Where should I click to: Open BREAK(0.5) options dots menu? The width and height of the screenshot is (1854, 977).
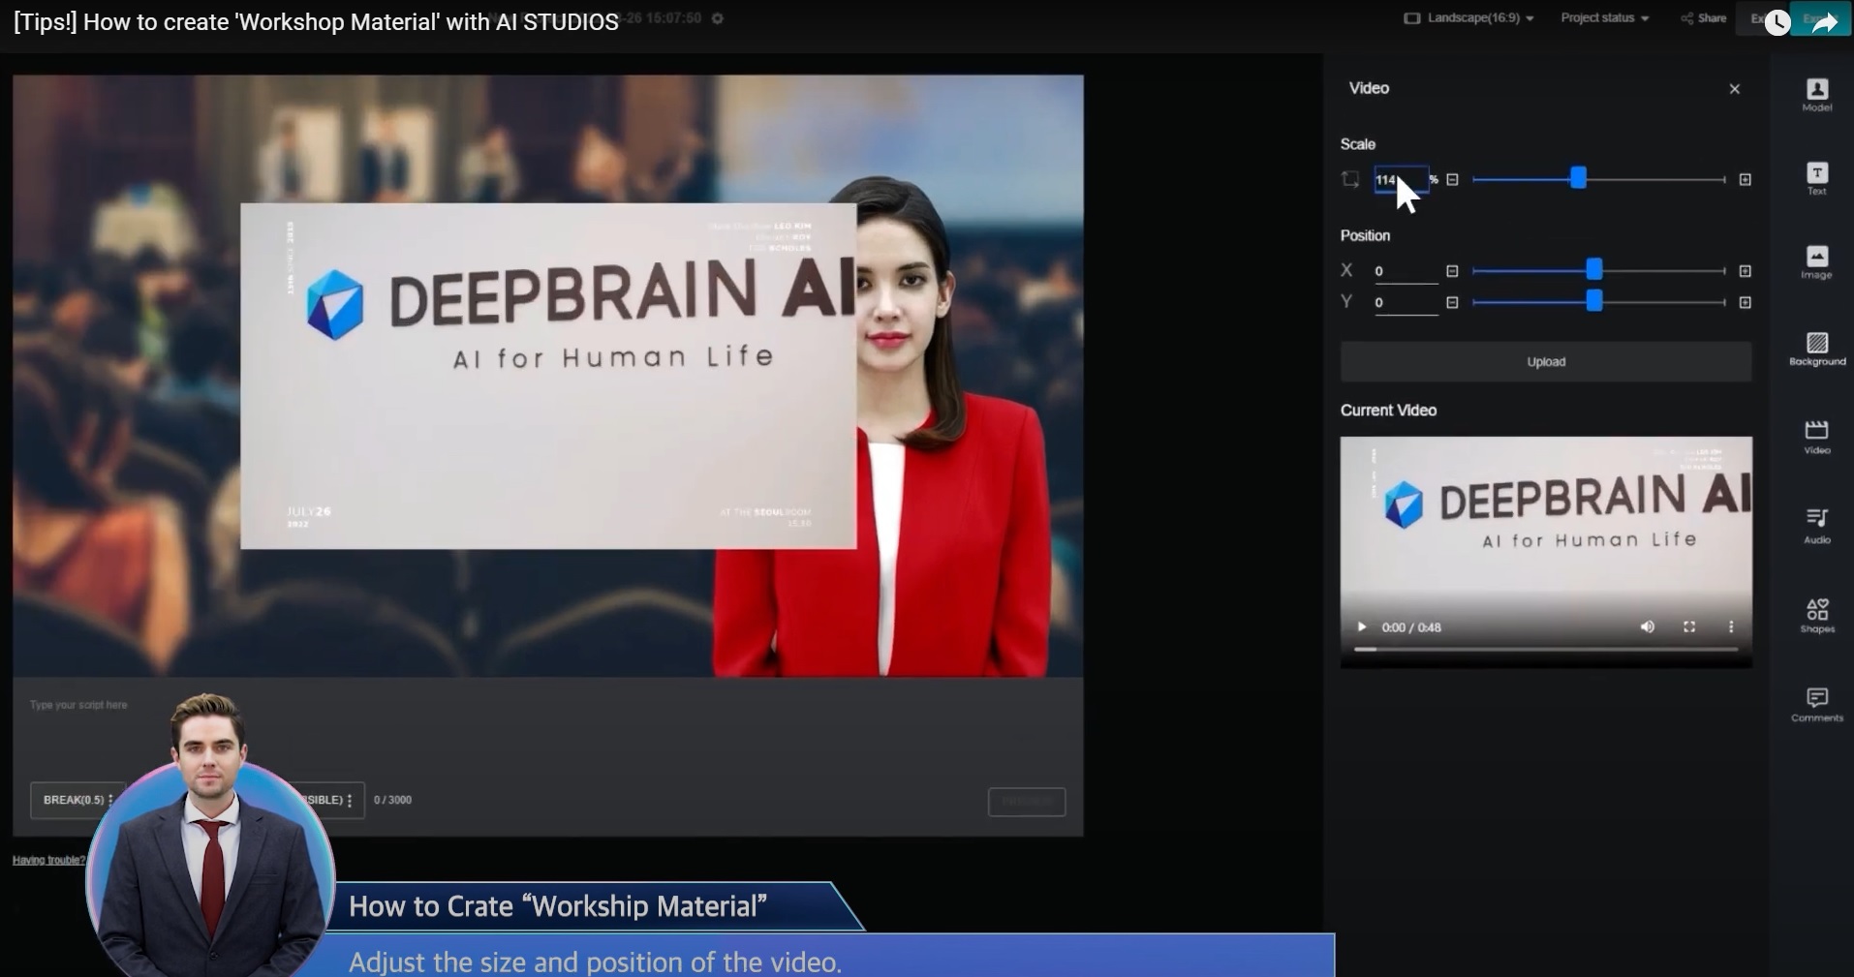110,800
